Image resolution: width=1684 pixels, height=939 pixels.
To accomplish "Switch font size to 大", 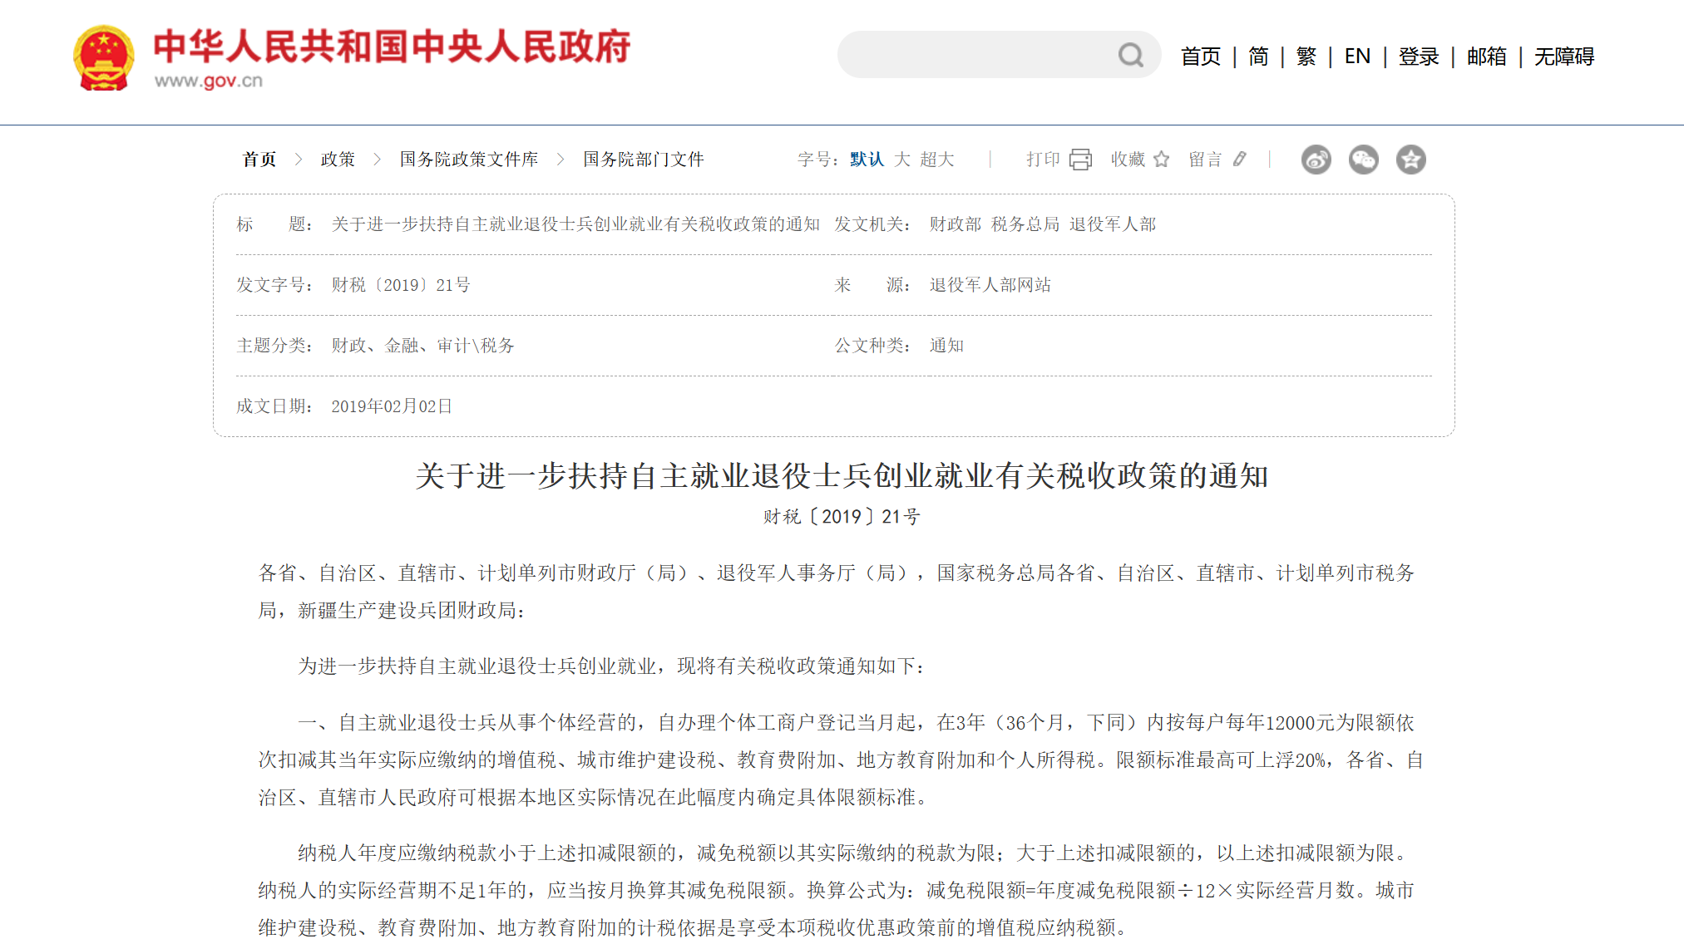I will tap(901, 160).
